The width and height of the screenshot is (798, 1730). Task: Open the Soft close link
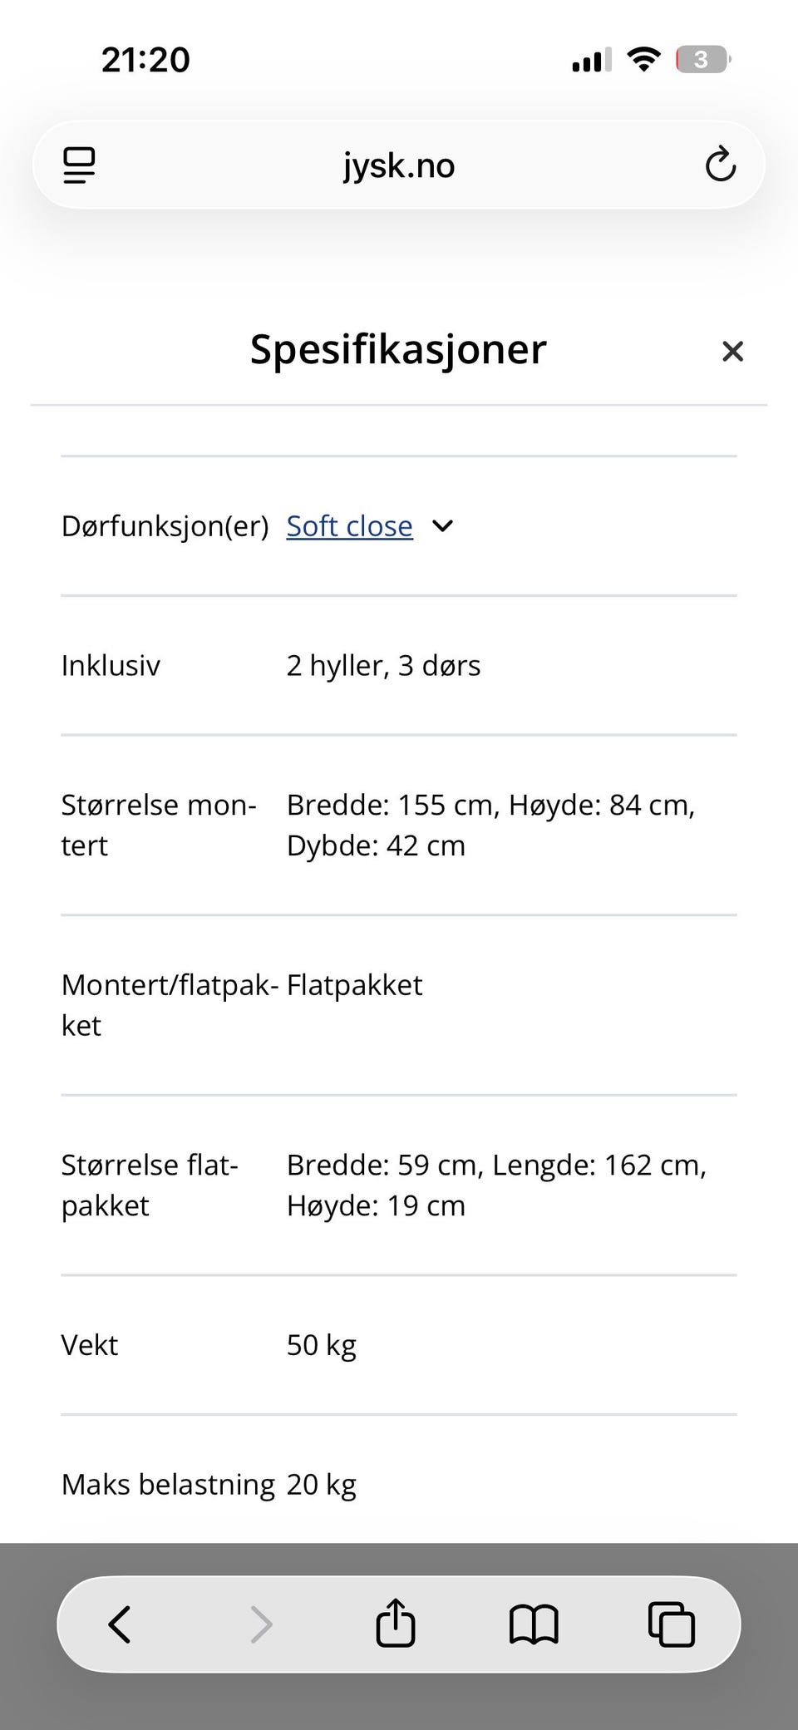coord(349,526)
